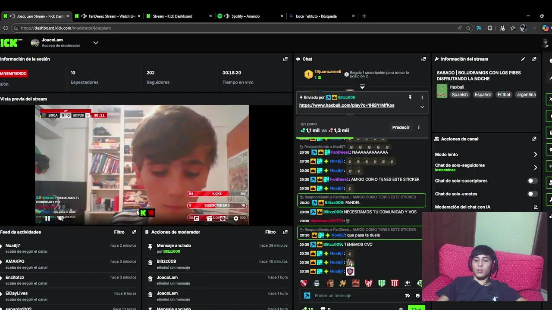Close the Spotify – Anuncio tab

pos(282,16)
